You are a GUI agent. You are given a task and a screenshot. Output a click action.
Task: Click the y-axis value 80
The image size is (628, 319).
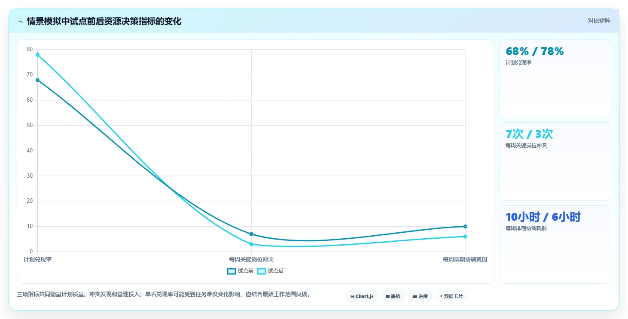coord(30,49)
